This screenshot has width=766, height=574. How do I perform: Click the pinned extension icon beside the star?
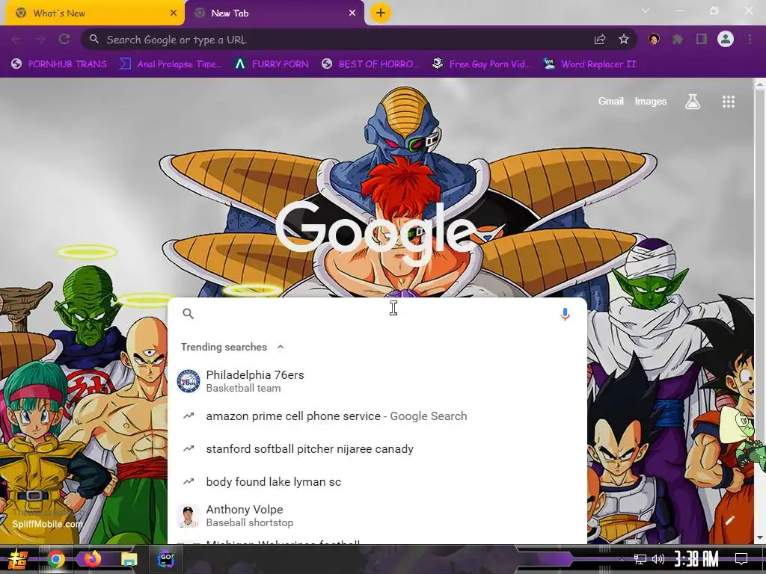click(654, 40)
